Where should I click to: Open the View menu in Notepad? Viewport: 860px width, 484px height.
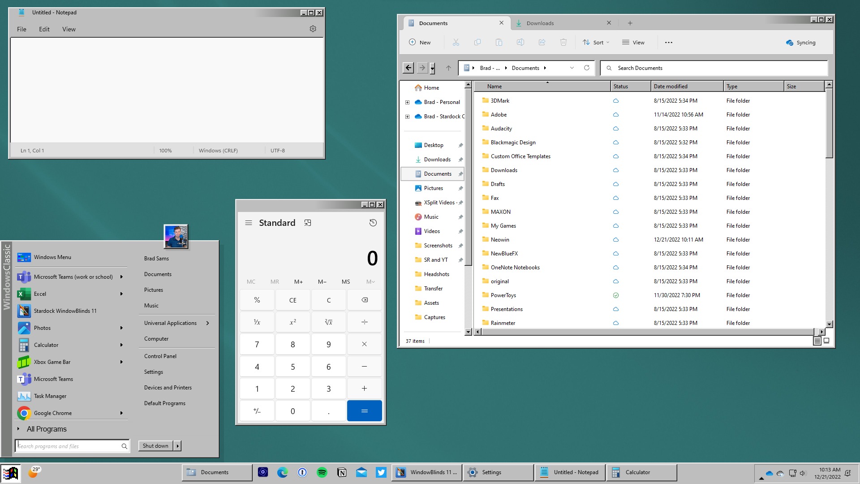[69, 28]
